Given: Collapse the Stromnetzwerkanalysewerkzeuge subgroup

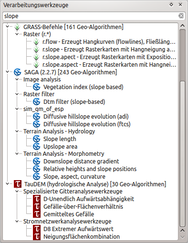Looking at the screenshot, I should [17, 221].
